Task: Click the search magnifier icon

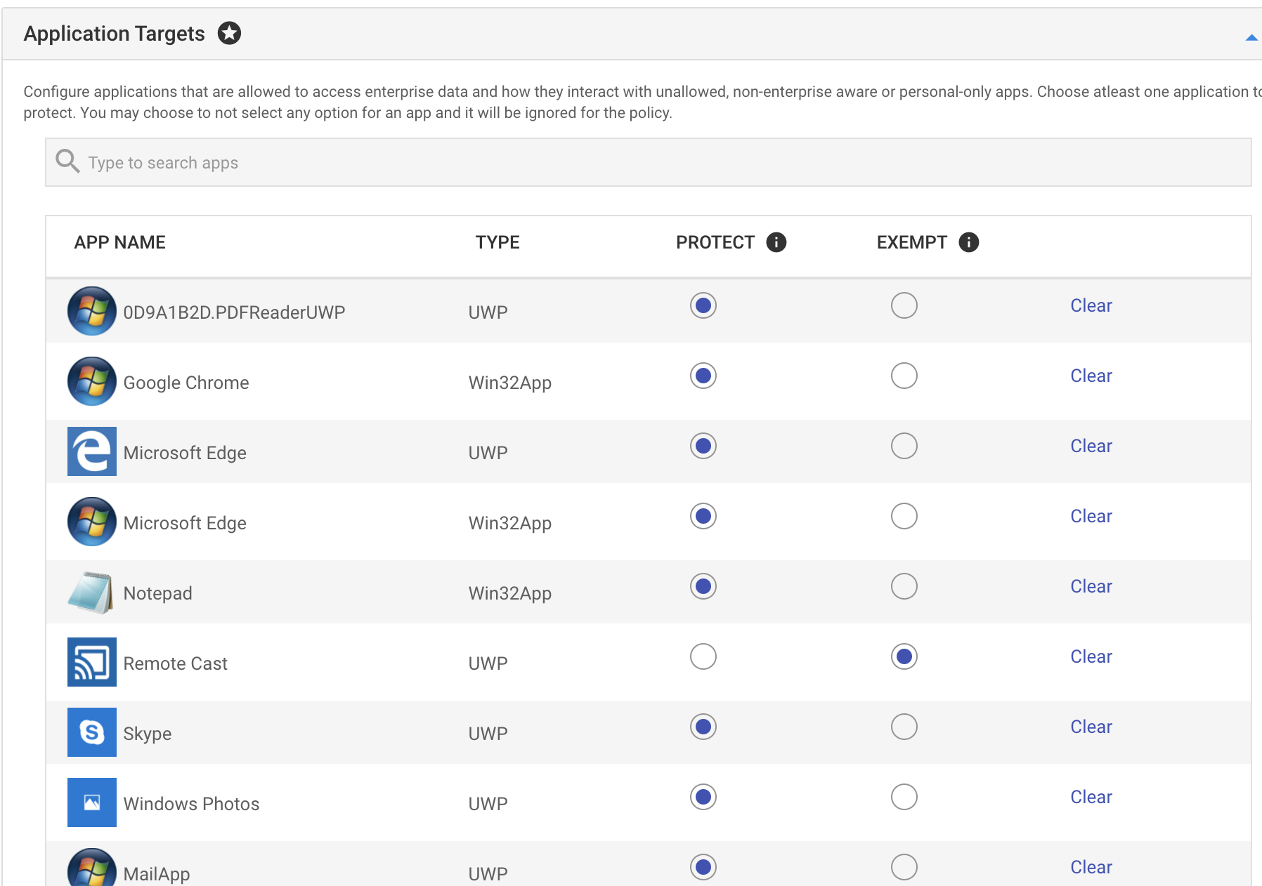Action: pos(67,161)
